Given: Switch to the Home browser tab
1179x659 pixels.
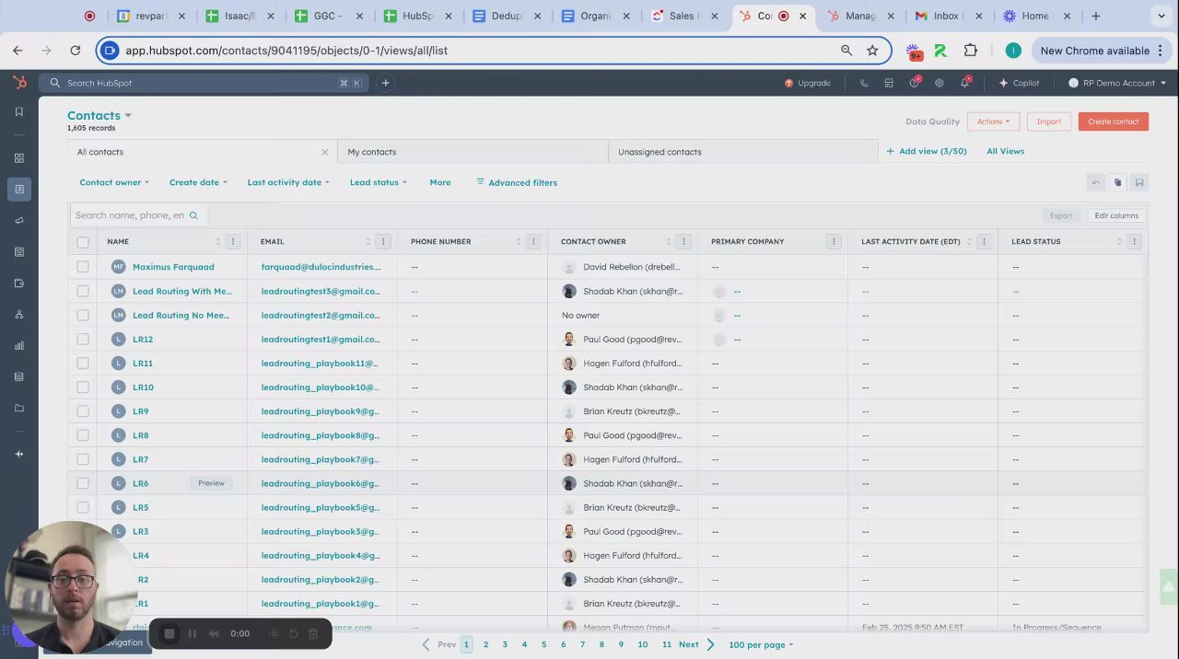Looking at the screenshot, I should [x=1035, y=16].
